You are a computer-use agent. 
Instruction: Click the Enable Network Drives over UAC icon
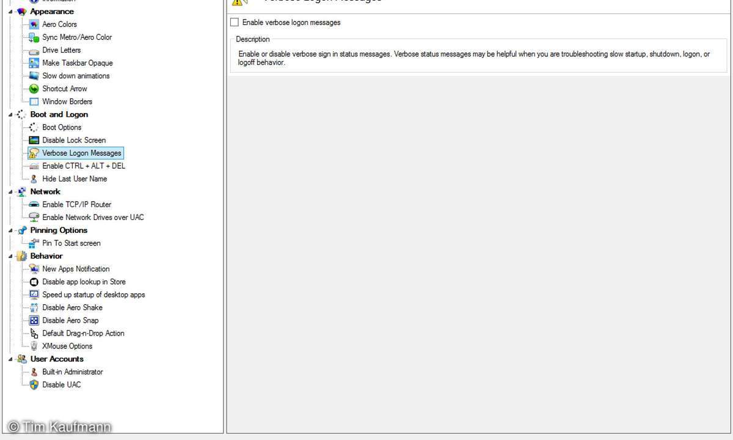tap(34, 217)
